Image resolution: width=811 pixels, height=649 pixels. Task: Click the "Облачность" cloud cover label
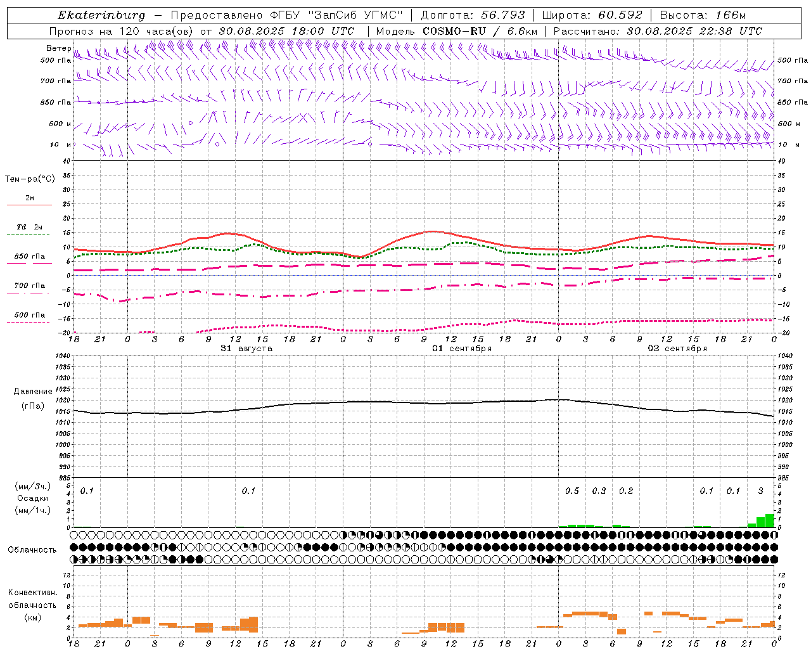click(x=32, y=550)
